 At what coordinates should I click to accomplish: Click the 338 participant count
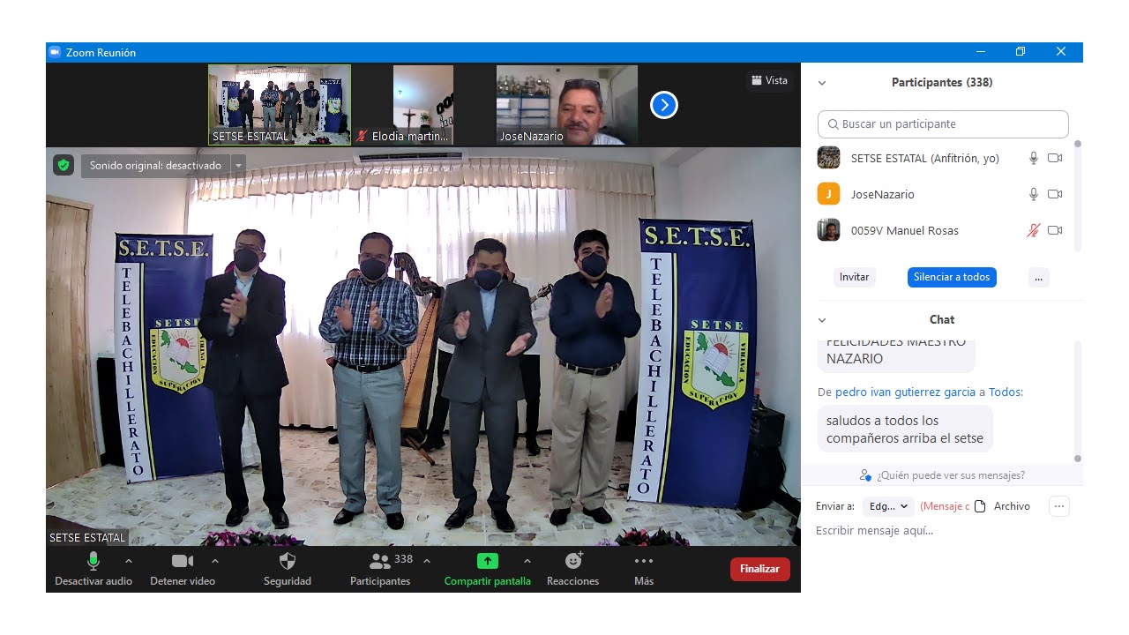tap(403, 559)
